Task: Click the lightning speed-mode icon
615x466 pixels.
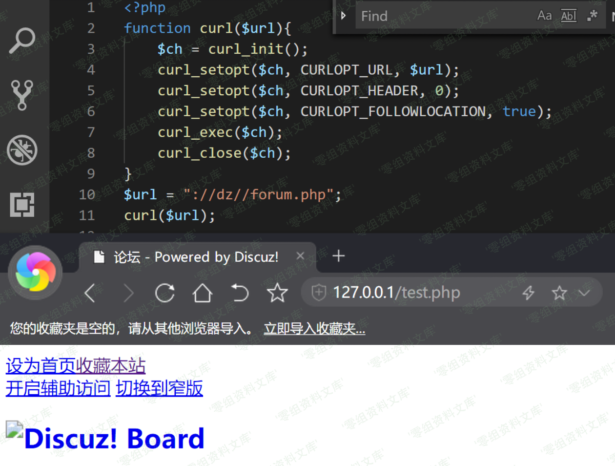Action: [528, 293]
